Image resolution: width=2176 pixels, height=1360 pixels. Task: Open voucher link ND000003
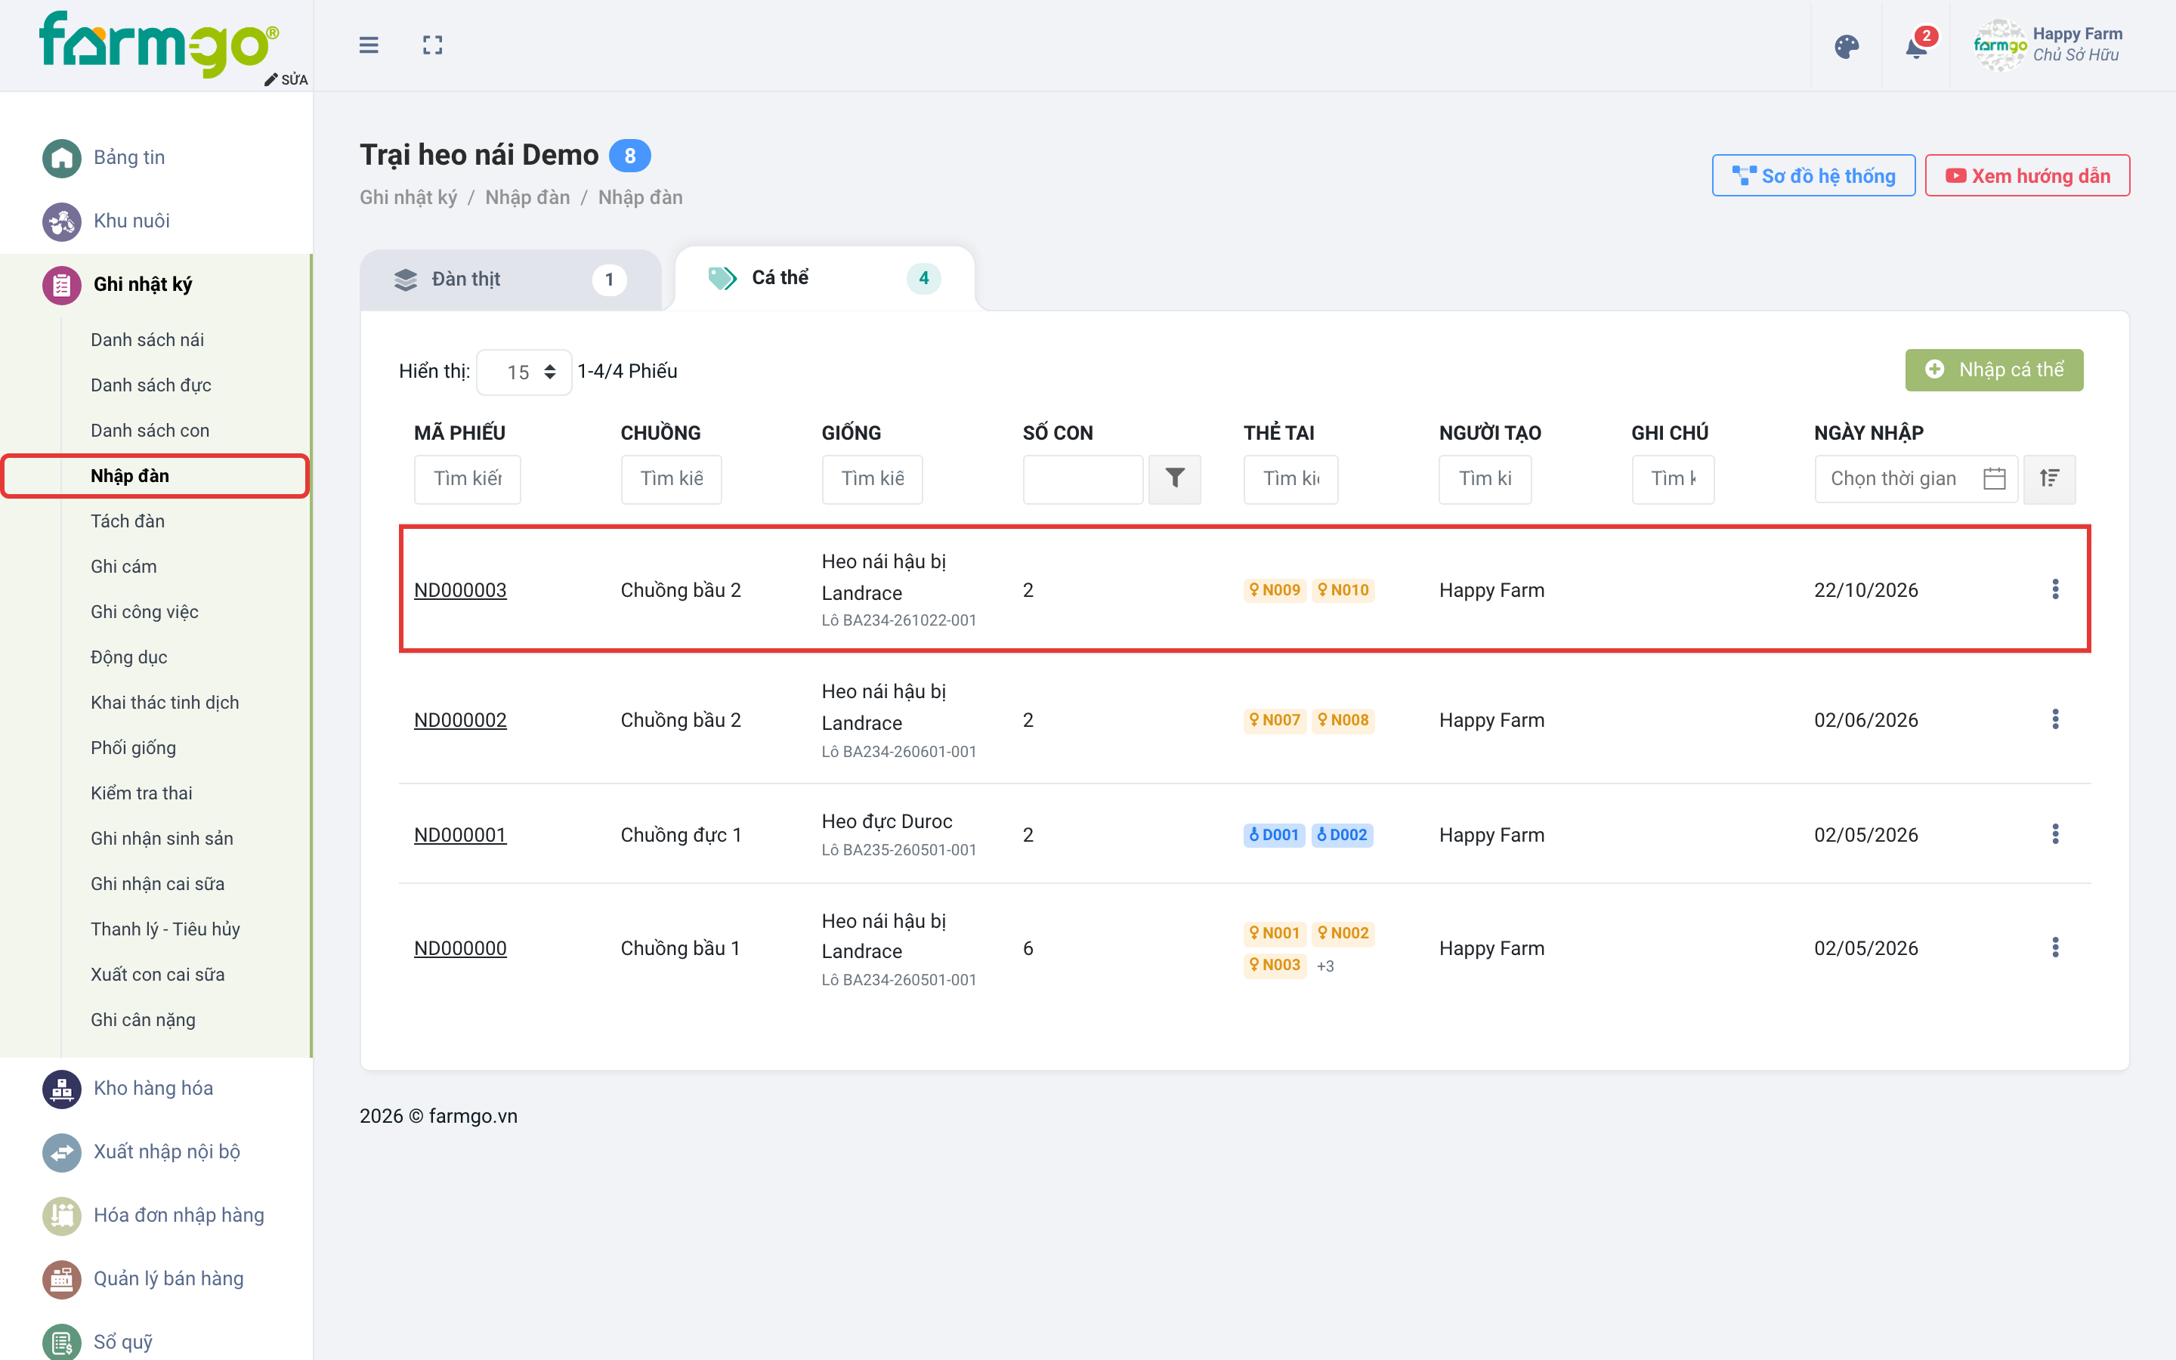coord(460,590)
